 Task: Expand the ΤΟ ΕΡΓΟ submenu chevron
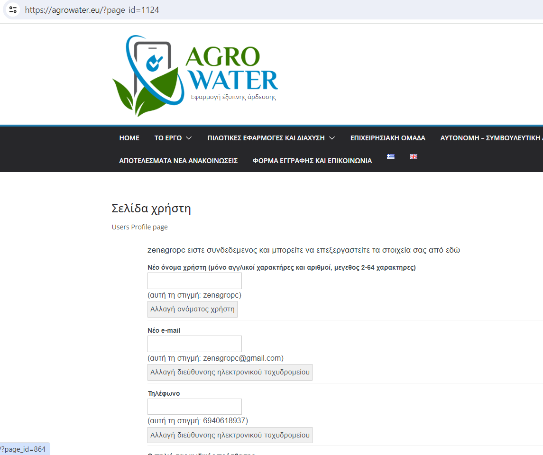point(189,138)
